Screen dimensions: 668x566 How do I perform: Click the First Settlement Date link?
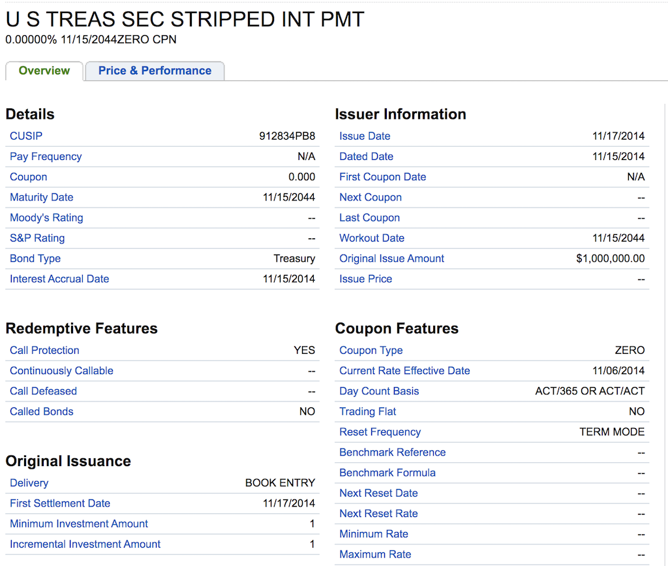coord(59,503)
